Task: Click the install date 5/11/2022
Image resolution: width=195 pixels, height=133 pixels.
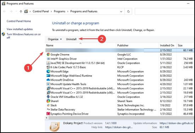Action: [x=166, y=63]
